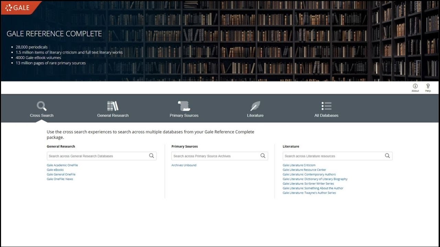Image resolution: width=440 pixels, height=247 pixels.
Task: Click the '4000 Gale eBook volumes' bullet
Action: tap(38, 58)
